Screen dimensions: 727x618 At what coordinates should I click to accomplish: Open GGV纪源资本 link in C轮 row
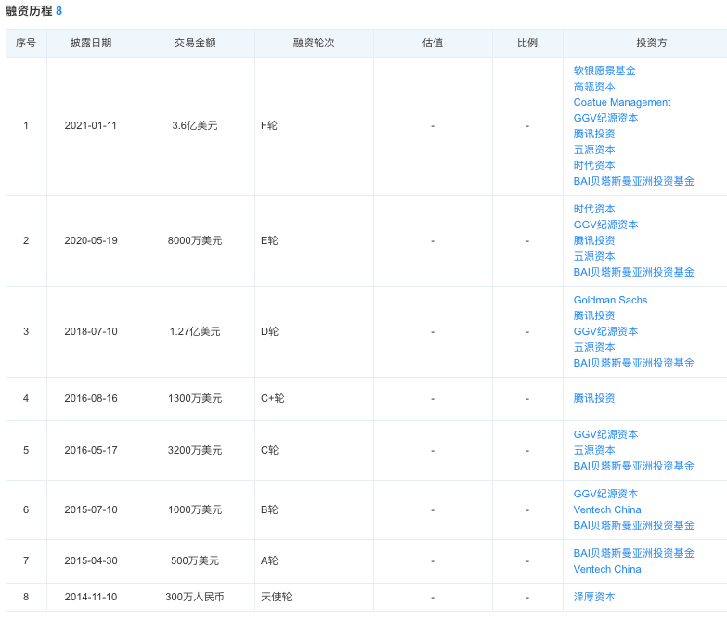point(605,434)
